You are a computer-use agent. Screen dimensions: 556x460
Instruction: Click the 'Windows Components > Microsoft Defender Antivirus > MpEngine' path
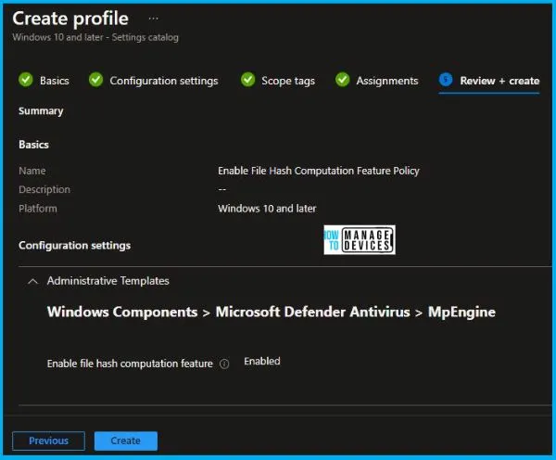[x=272, y=313]
